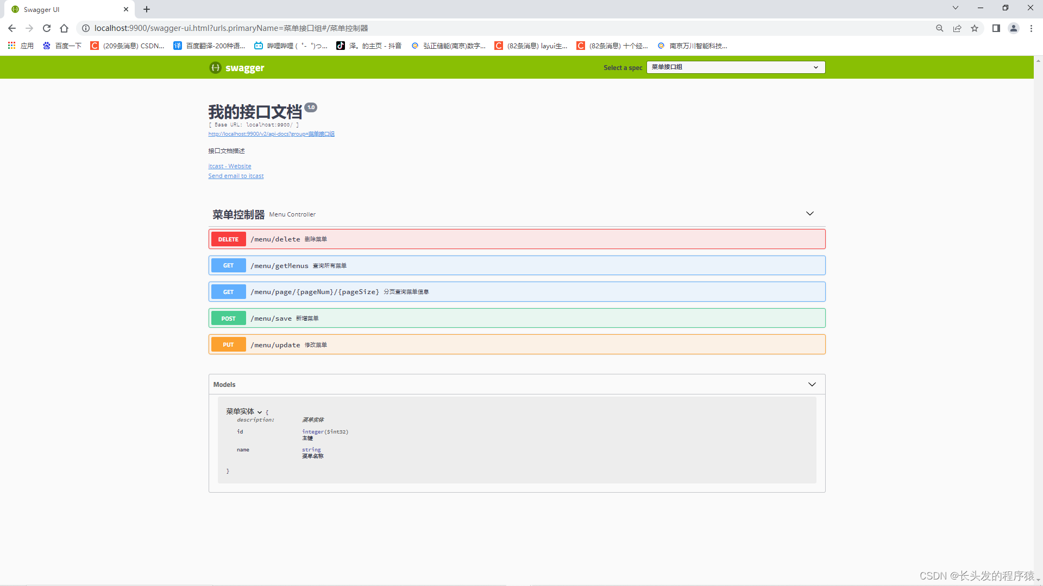Click the share icon in the address bar
The width and height of the screenshot is (1043, 586).
957,28
